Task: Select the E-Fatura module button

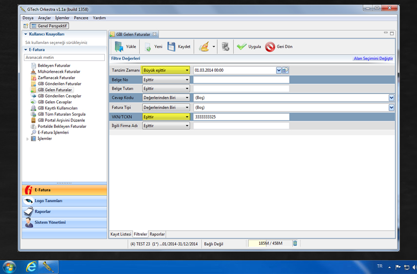Action: (64, 190)
